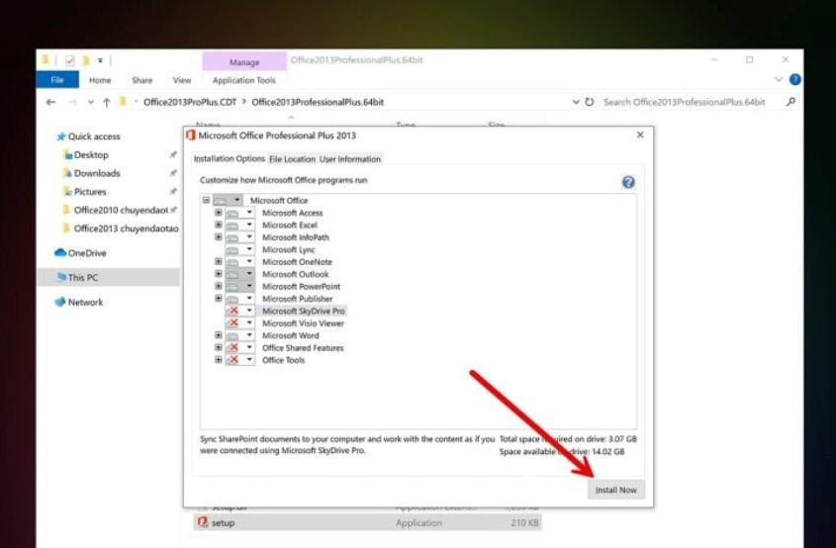Expand the Microsoft Outlook node
The height and width of the screenshot is (548, 836).
[x=218, y=273]
